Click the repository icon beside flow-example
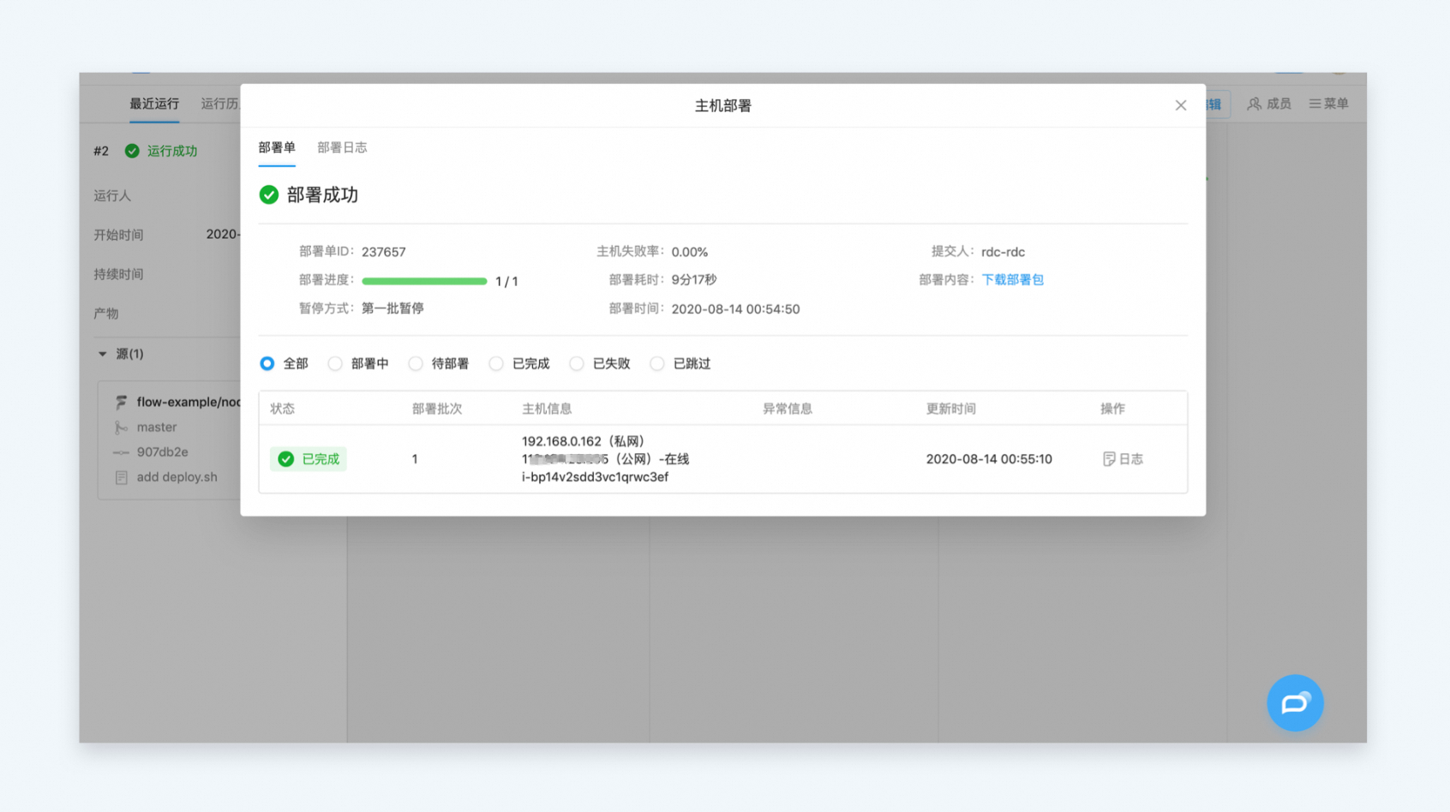The width and height of the screenshot is (1450, 812). [122, 402]
